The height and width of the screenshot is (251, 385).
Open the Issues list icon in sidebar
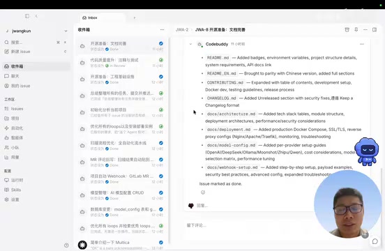coord(7,109)
